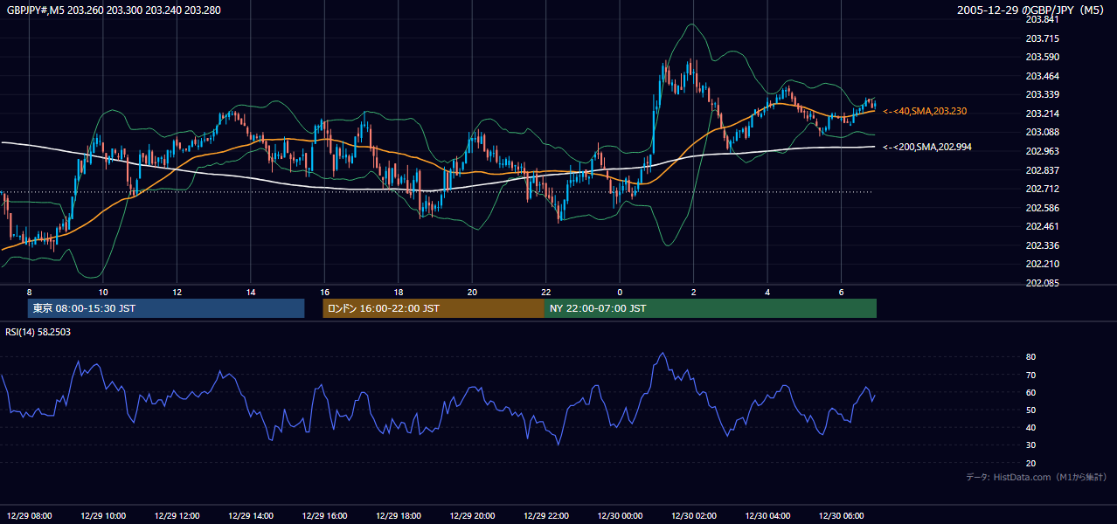1117x524 pixels.
Task: Click the hour 0 tick on price chart
Action: 620,292
